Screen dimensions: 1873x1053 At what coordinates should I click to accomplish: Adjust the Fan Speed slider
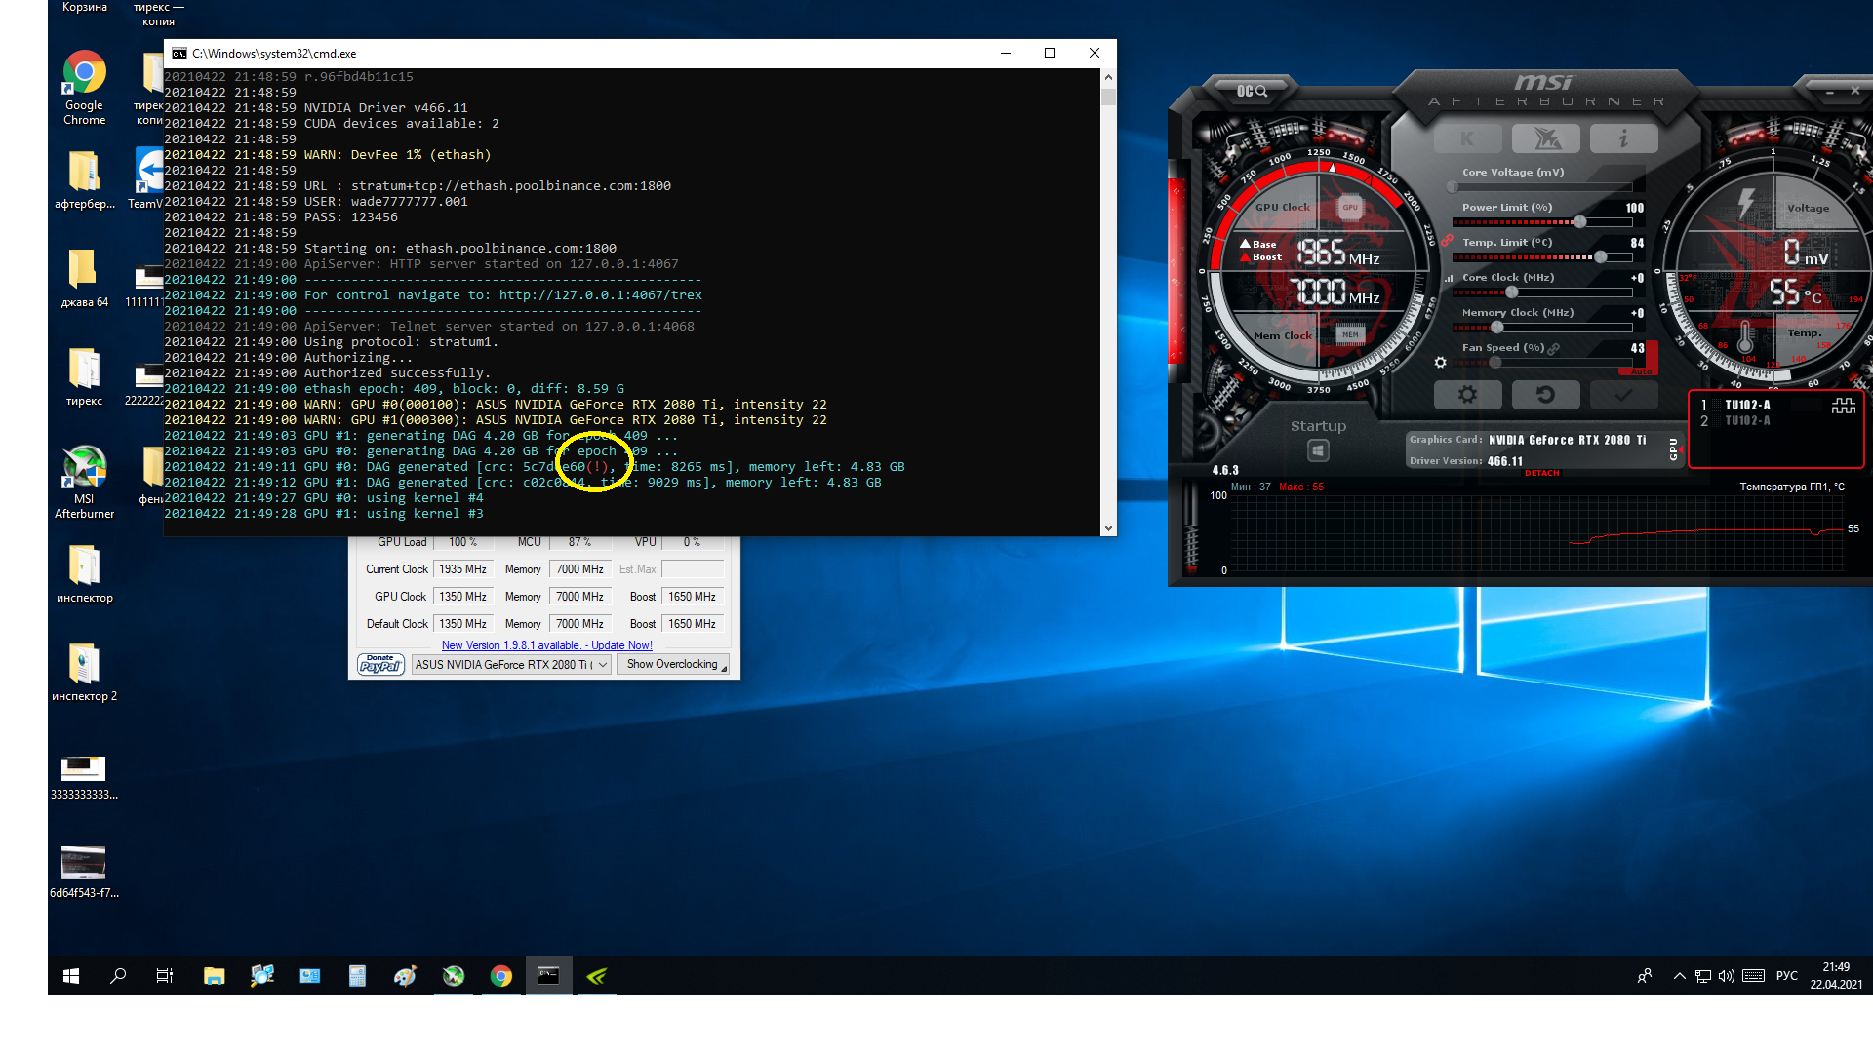[1494, 363]
